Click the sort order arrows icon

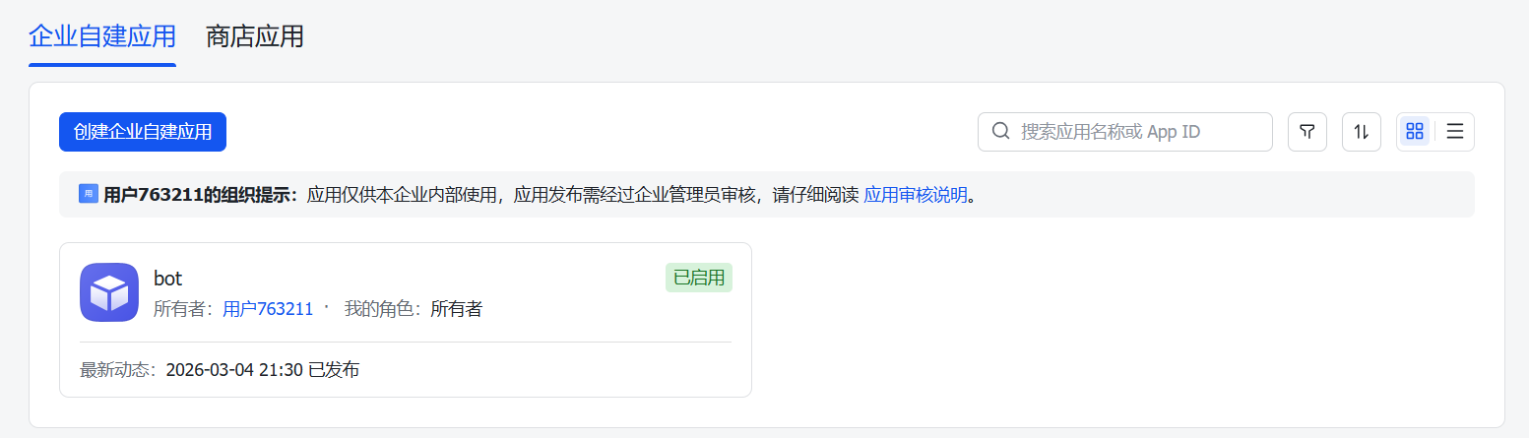(1362, 132)
